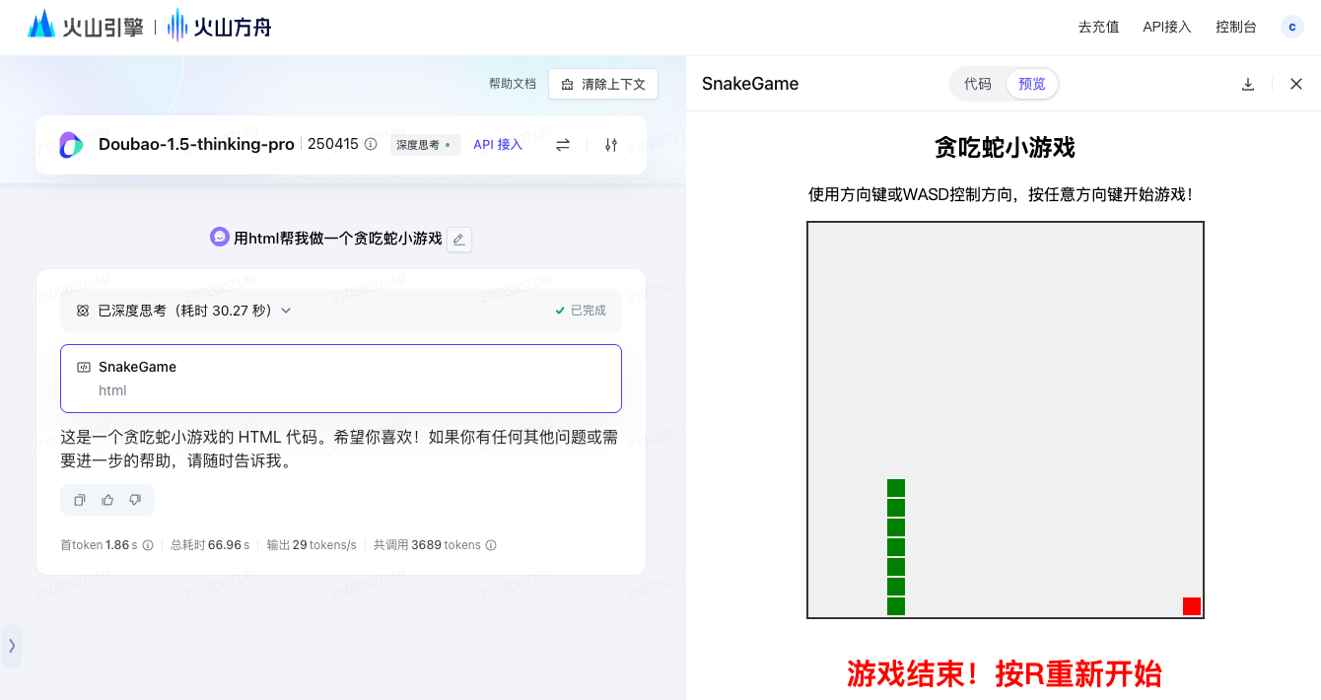Close the SnakeGame preview panel
This screenshot has width=1321, height=700.
point(1296,84)
